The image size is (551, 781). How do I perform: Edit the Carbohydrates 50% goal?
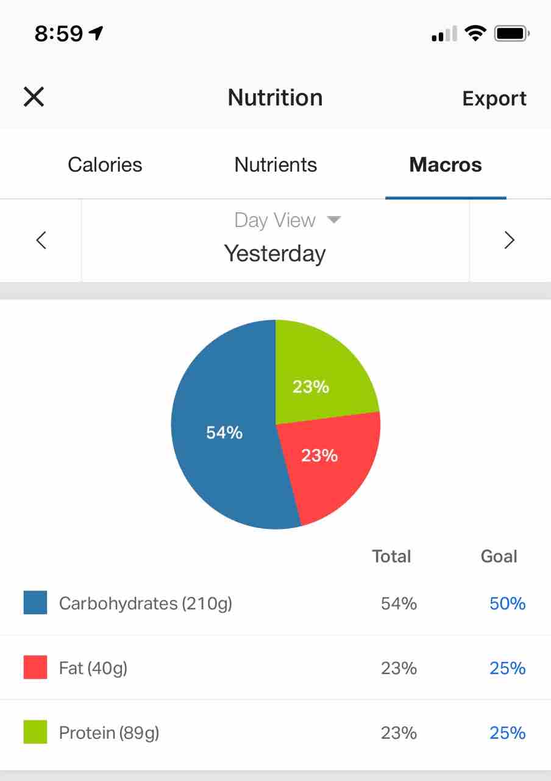[x=507, y=603]
